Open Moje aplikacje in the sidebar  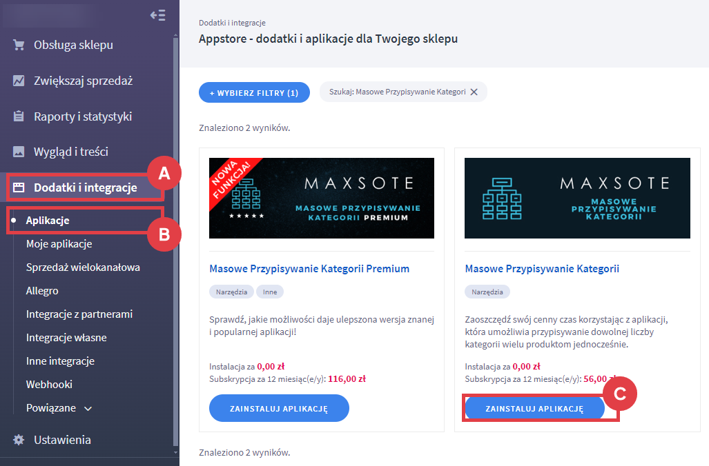59,244
